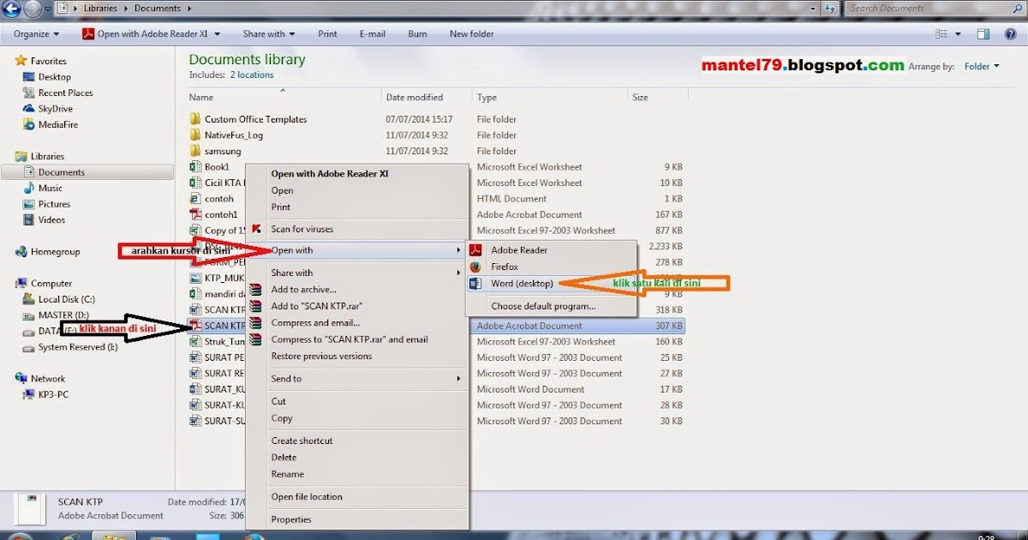Click the Libraries segment in the address bar
This screenshot has width=1028, height=540.
pyautogui.click(x=102, y=9)
